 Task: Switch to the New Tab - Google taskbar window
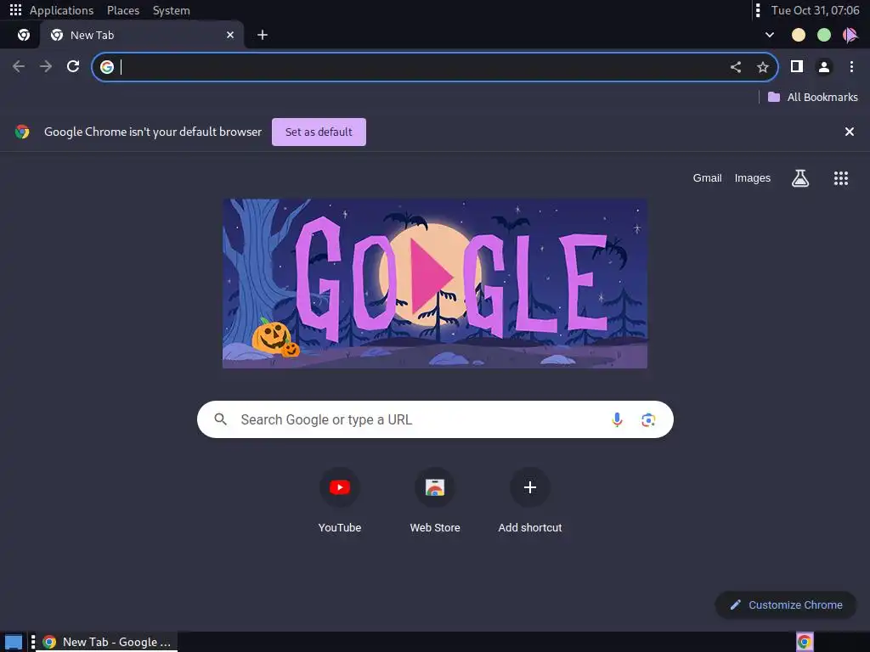pyautogui.click(x=107, y=642)
